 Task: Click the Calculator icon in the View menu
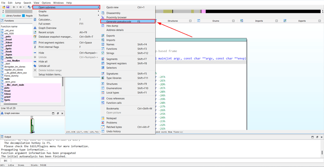point(35,19)
